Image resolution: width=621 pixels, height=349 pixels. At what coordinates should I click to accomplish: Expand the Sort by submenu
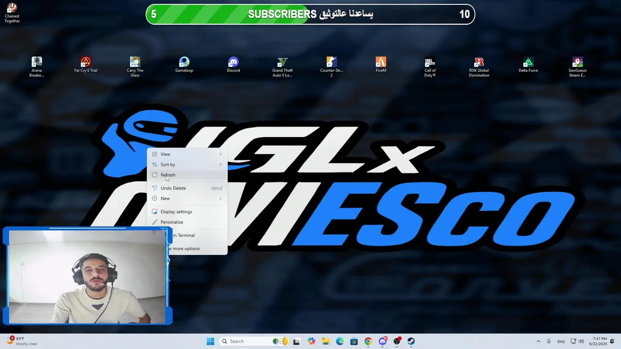click(187, 164)
